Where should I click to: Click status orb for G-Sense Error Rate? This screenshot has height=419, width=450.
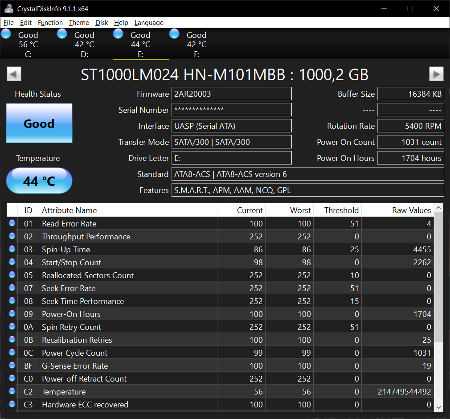point(12,365)
